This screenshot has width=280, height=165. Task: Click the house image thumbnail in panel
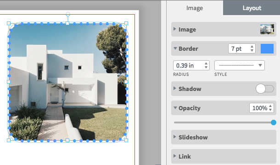point(267,29)
